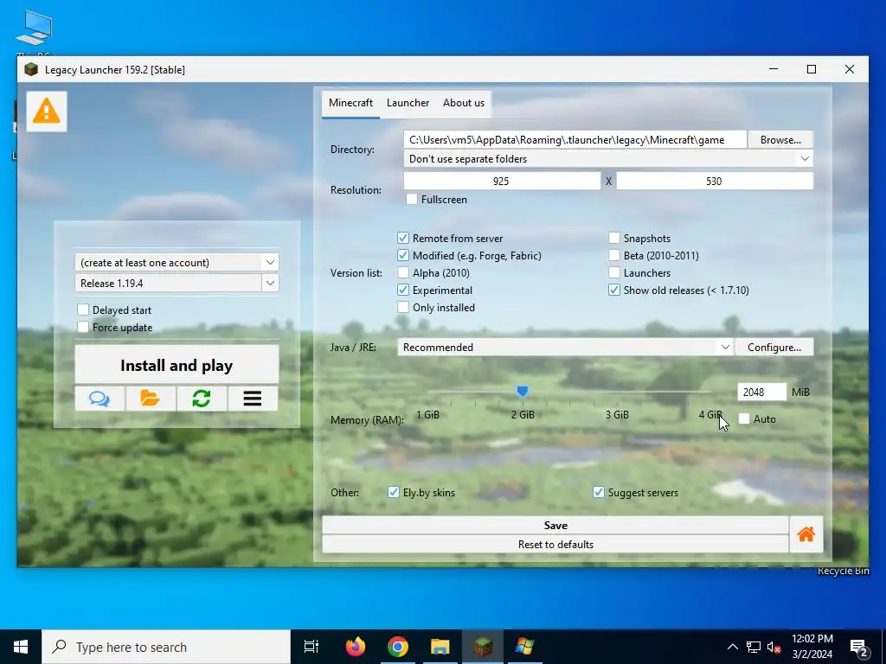Click the network status tray icon
This screenshot has height=664, width=886.
pos(754,647)
